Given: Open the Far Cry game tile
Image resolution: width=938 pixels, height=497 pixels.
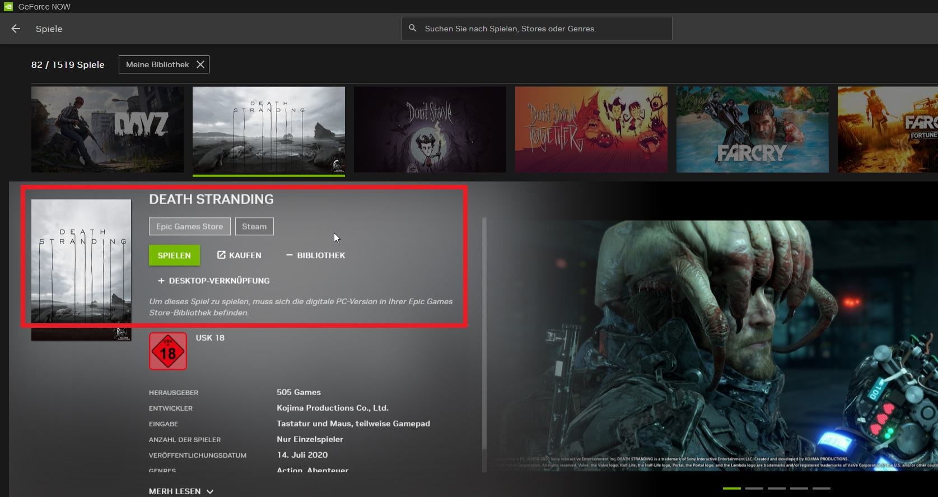Looking at the screenshot, I should (753, 129).
